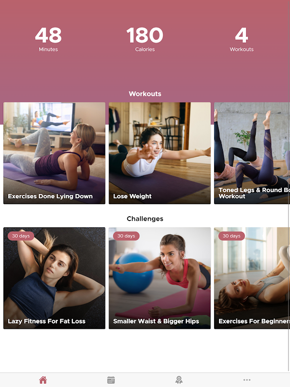Tap the 4 Workouts statistic

point(241,39)
